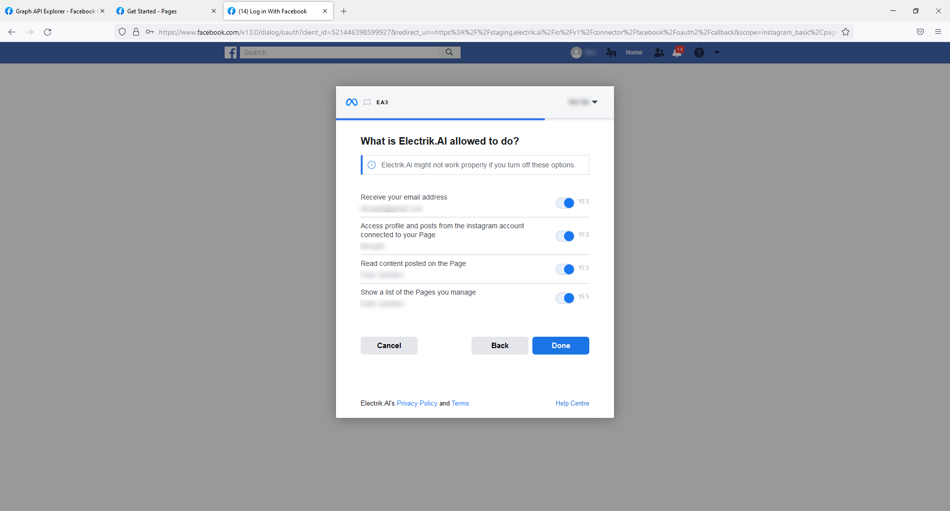The width and height of the screenshot is (950, 511).
Task: Turn off Instagram profile and posts access
Action: (x=565, y=236)
